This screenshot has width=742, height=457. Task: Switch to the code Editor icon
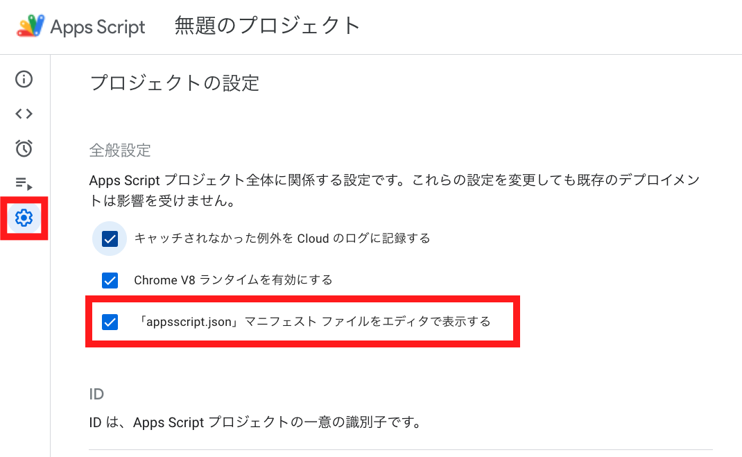point(24,114)
